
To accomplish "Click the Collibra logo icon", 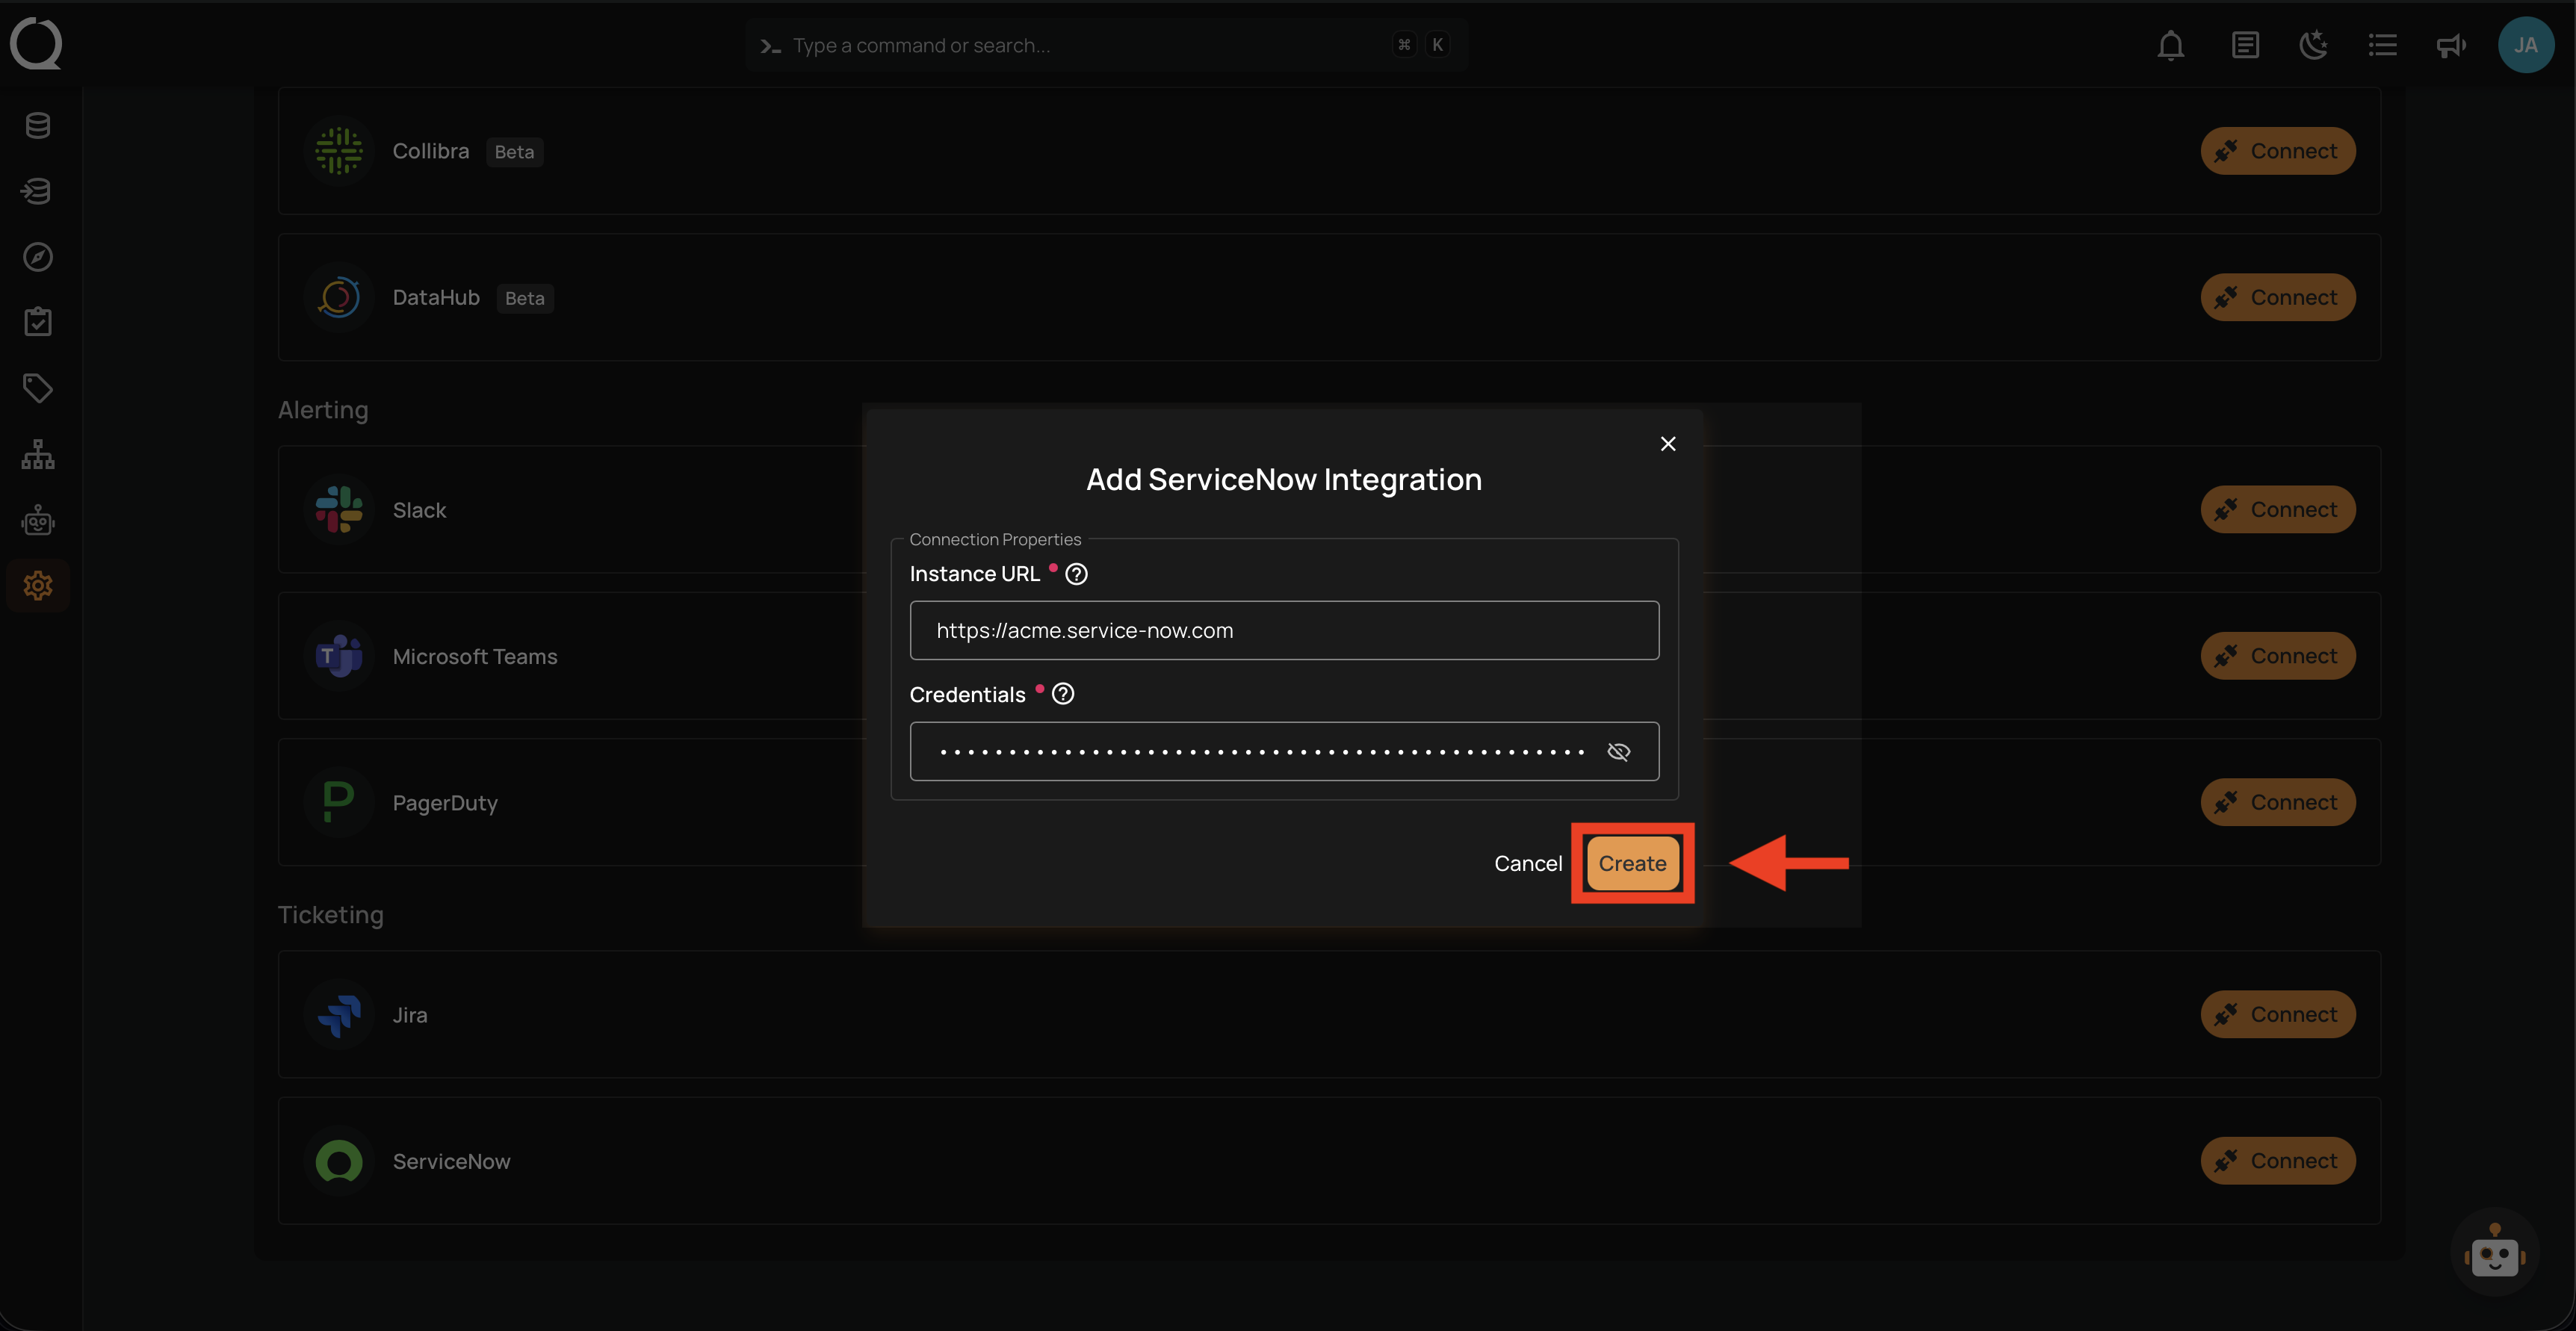I will point(339,151).
